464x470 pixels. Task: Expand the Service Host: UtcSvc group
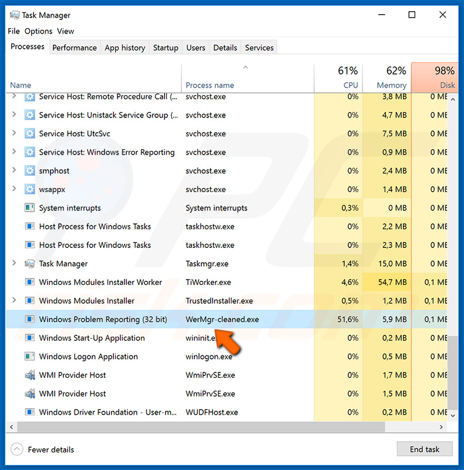click(x=14, y=133)
